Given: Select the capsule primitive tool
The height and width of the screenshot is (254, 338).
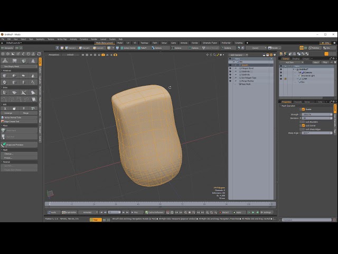Looking at the screenshot, I should click(23, 83).
